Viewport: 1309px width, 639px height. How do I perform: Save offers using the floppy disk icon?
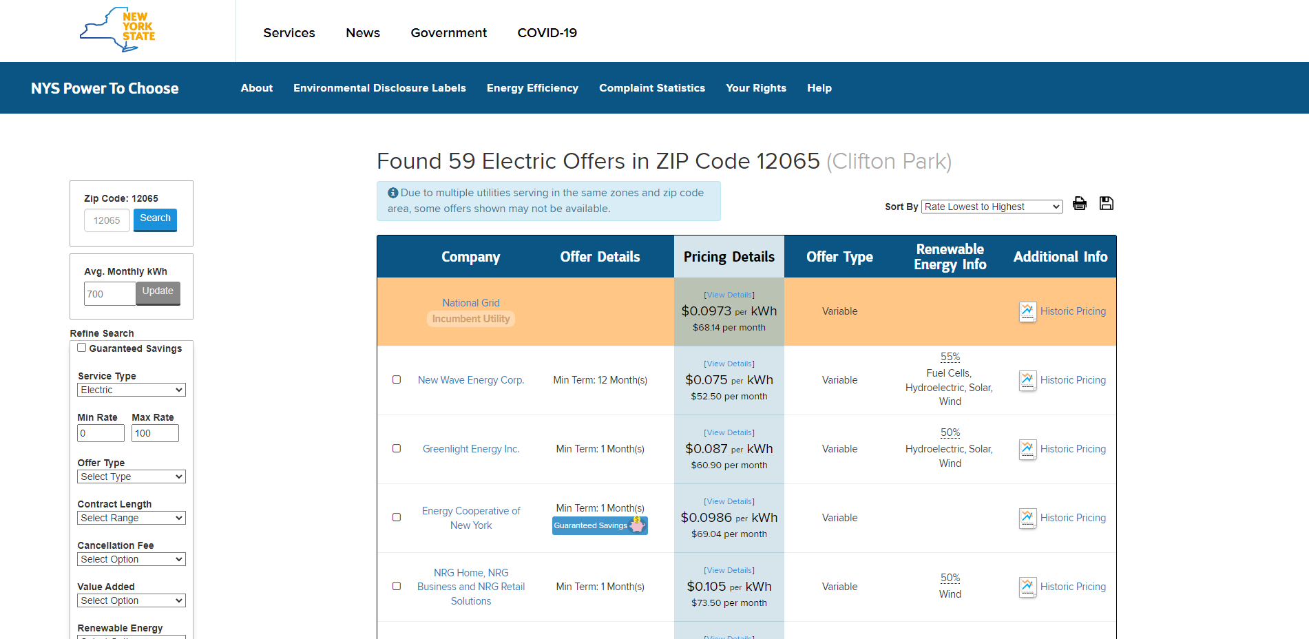pyautogui.click(x=1107, y=203)
